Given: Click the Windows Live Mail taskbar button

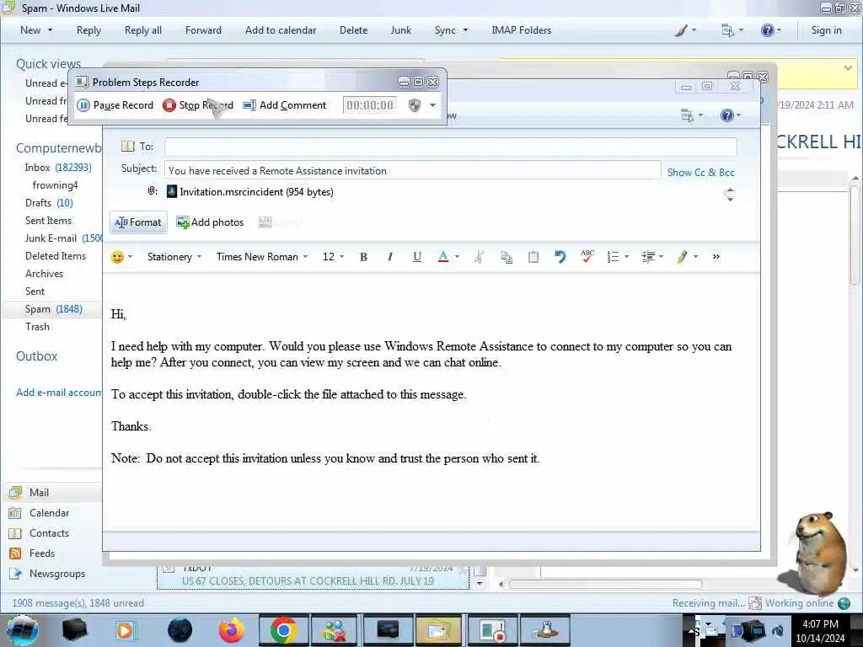Looking at the screenshot, I should coord(438,630).
